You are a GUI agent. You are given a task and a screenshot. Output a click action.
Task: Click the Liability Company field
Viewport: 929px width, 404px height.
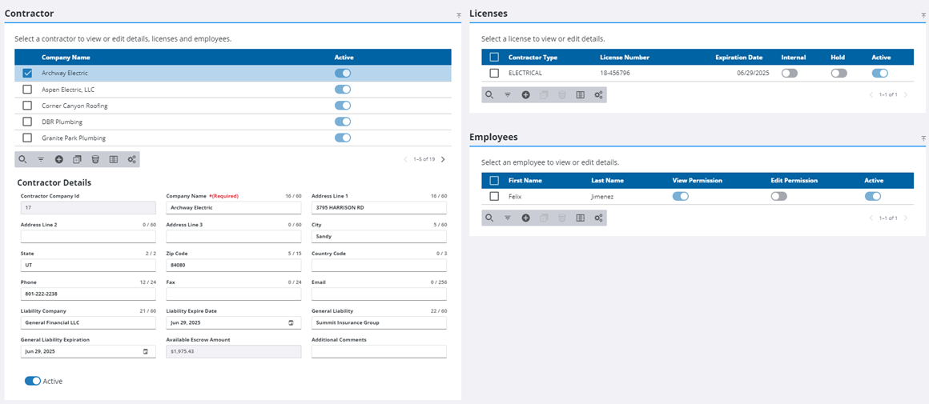[88, 322]
